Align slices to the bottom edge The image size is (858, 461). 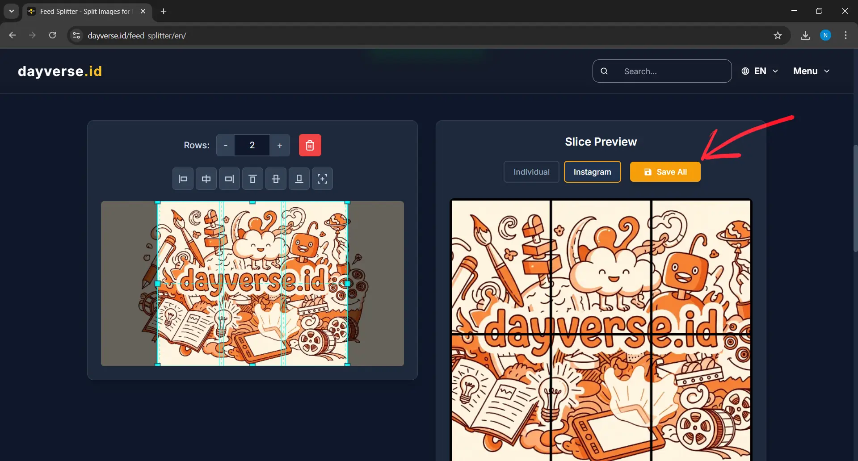[299, 179]
